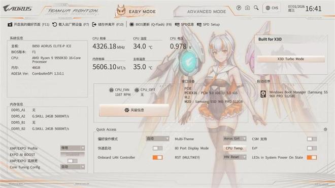Open Multi-Theme Aorus Girl dropdown

pos(234,138)
